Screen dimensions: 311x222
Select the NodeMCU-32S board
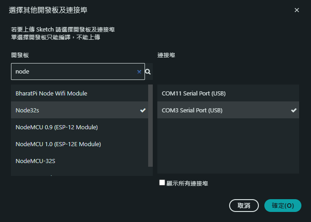pyautogui.click(x=38, y=161)
